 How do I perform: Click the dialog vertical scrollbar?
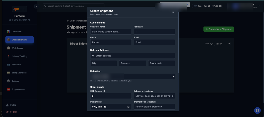coord(179,42)
